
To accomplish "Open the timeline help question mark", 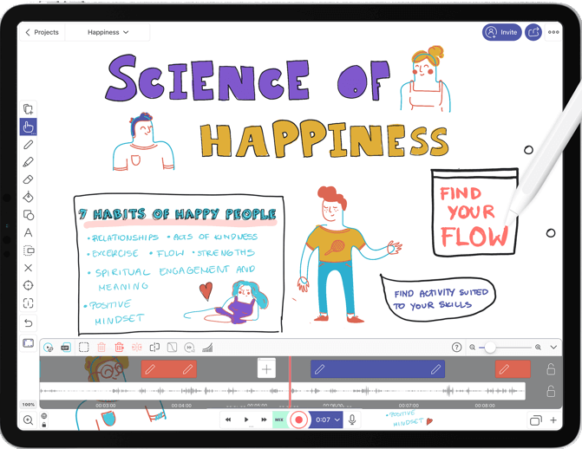I will coord(456,348).
